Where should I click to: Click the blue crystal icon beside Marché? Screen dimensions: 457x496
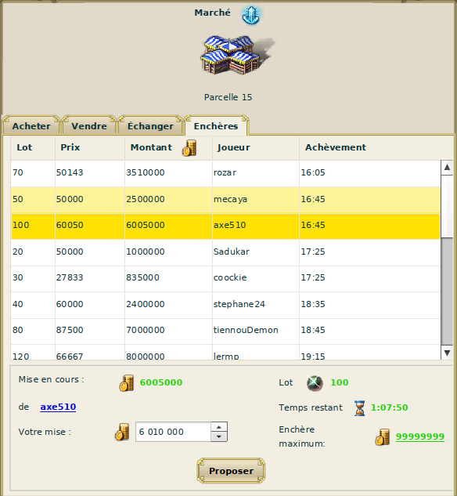click(x=251, y=15)
